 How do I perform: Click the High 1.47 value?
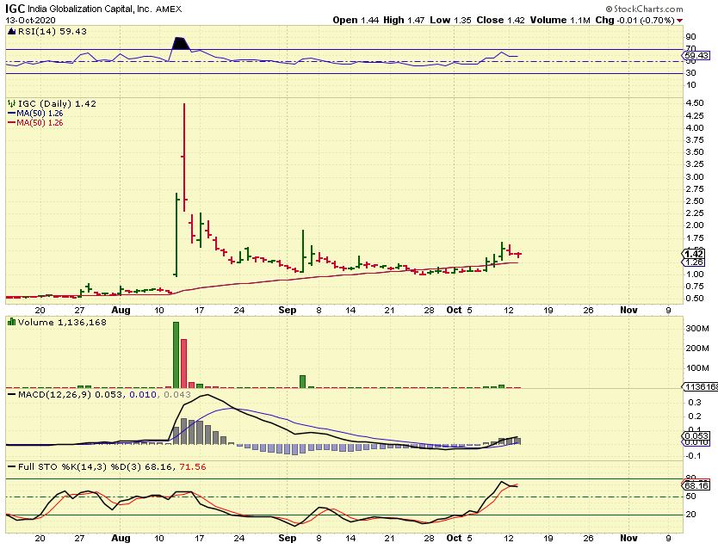(404, 20)
